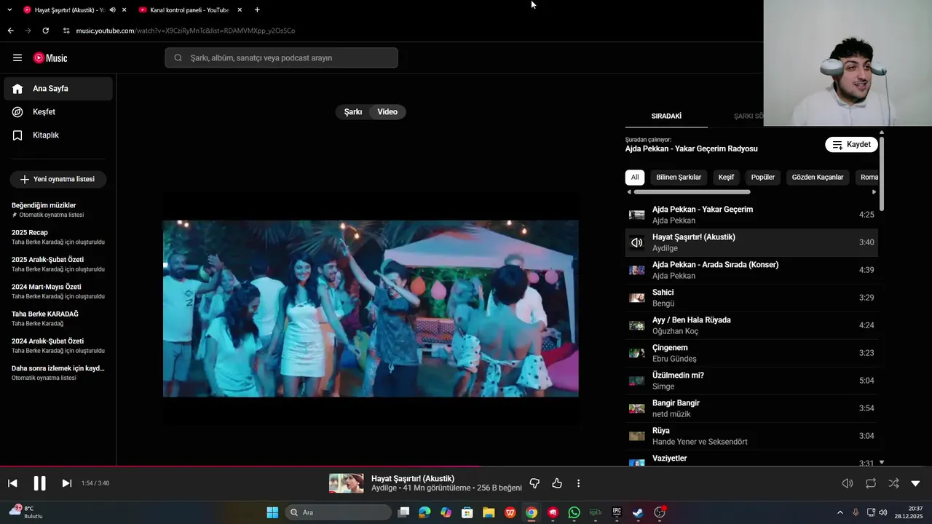This screenshot has height=524, width=932.
Task: Open the browser tab search dropdown
Action: 9,10
